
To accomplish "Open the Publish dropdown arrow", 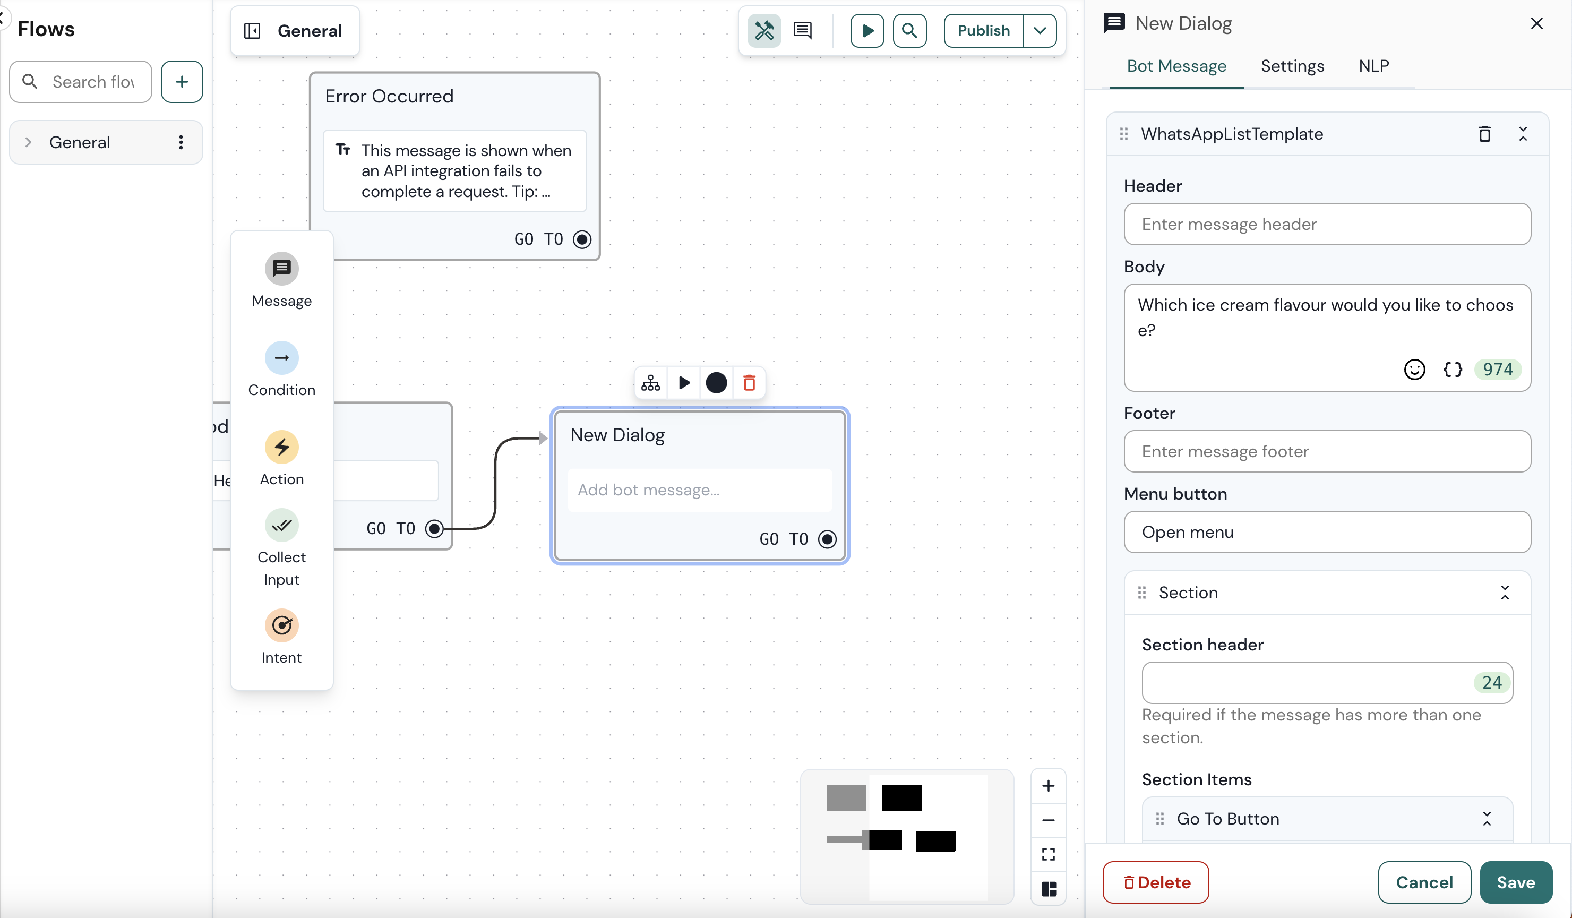I will (1040, 31).
